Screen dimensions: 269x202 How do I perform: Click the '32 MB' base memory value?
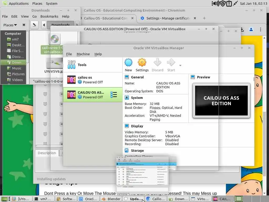coord(154,104)
